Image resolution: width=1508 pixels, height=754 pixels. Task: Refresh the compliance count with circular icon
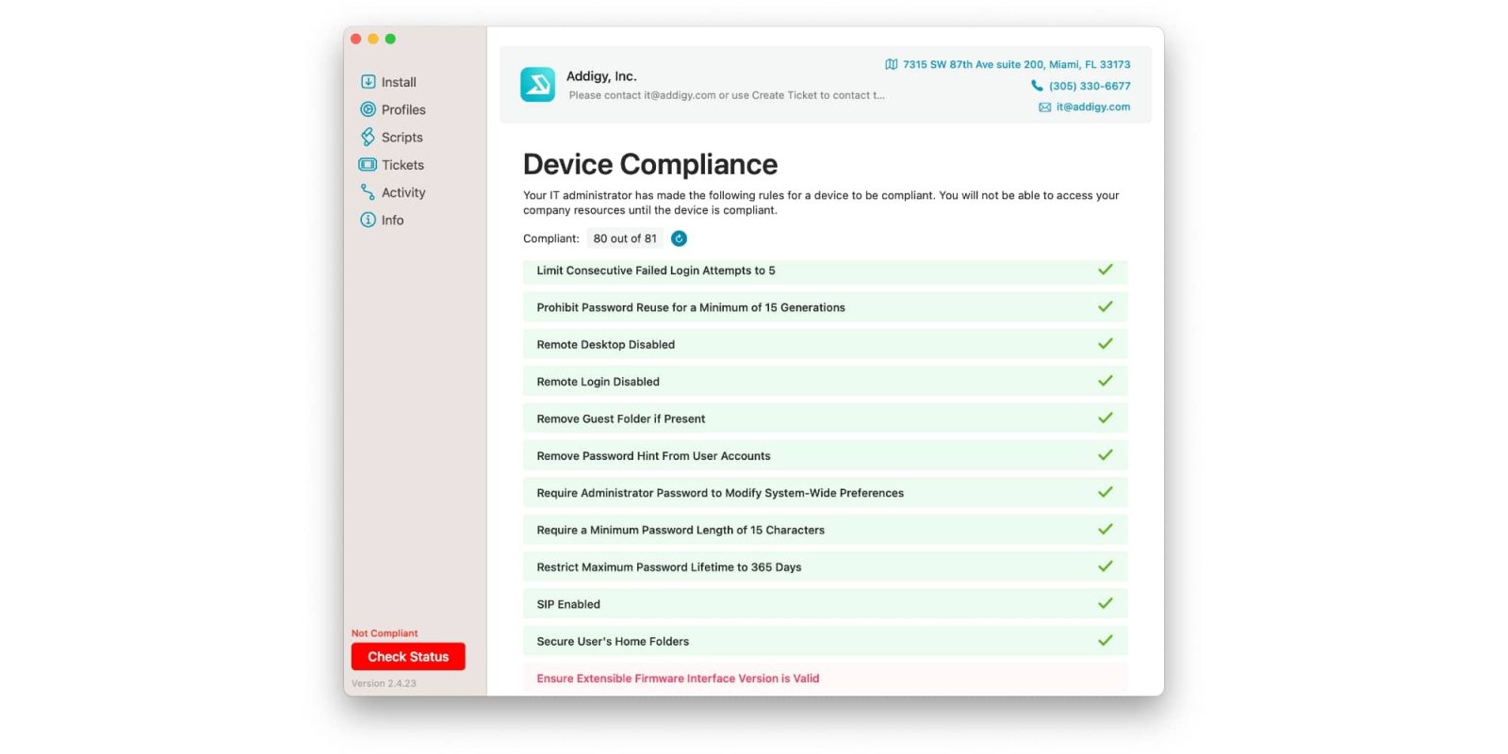click(x=679, y=238)
